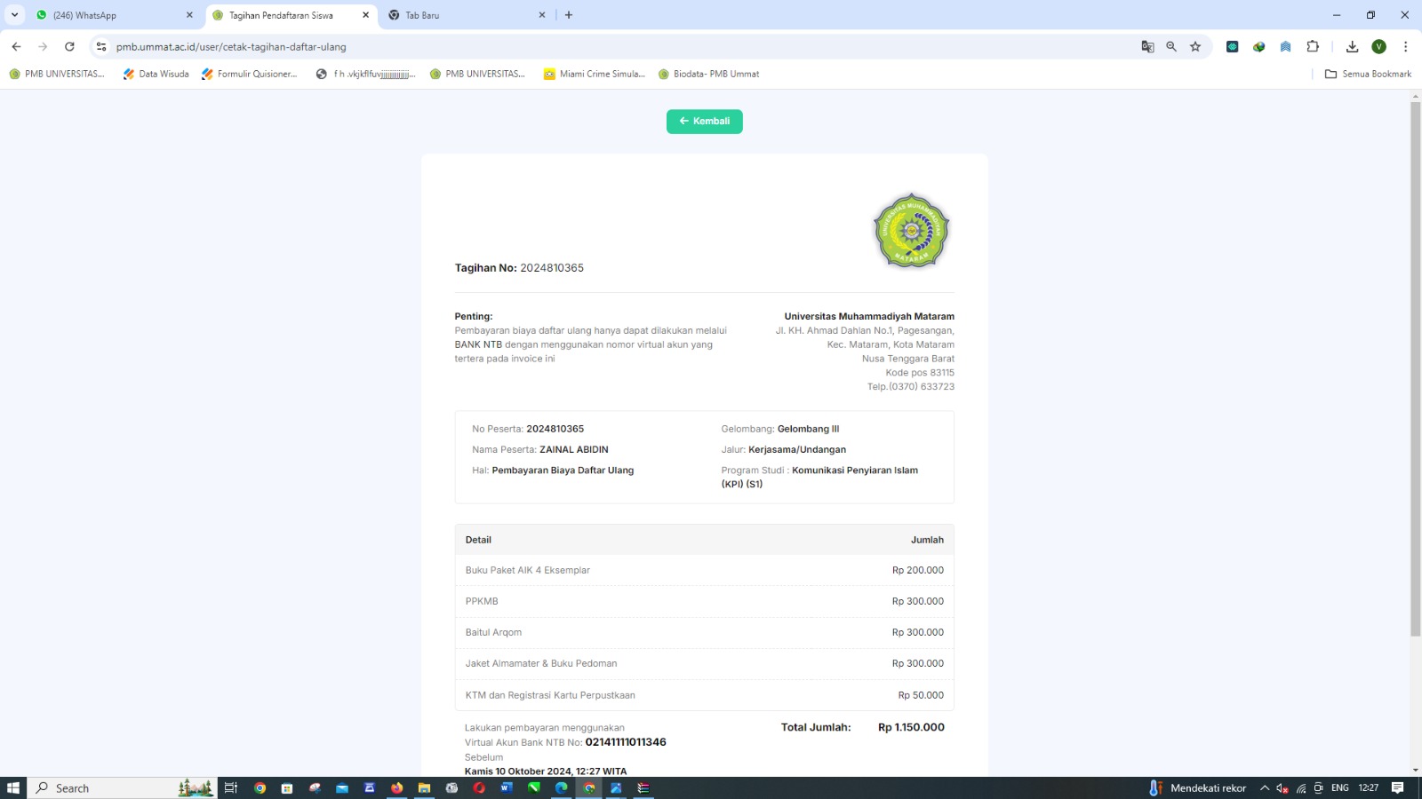The width and height of the screenshot is (1422, 799).
Task: Open the Chrome profile avatar V
Action: point(1378,47)
